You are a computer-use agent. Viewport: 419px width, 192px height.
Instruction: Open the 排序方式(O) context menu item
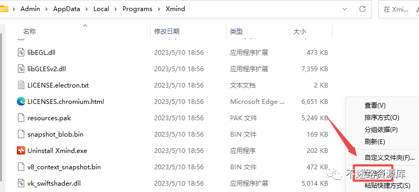click(x=382, y=118)
